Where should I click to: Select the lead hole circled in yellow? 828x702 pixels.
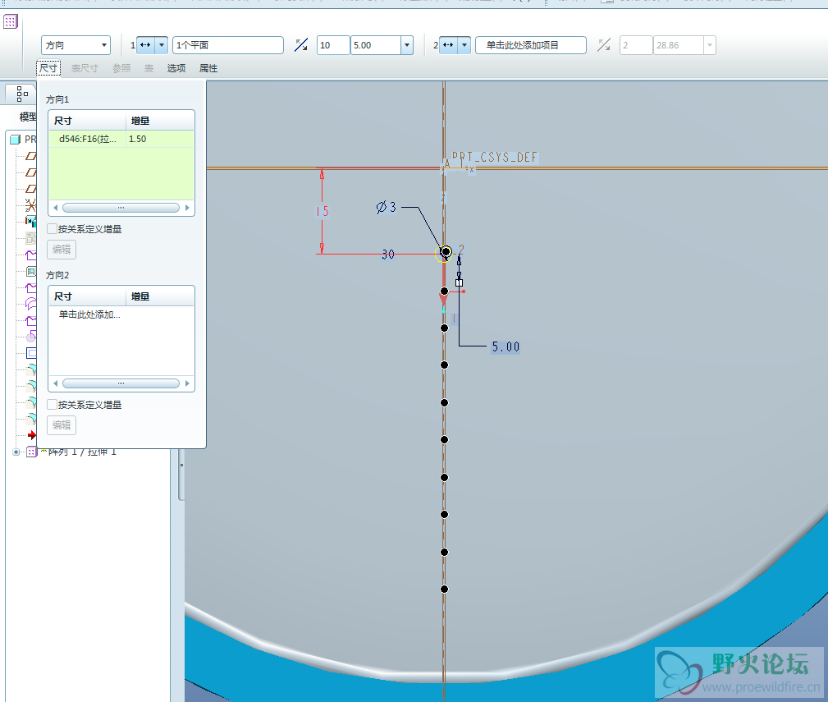pyautogui.click(x=445, y=253)
